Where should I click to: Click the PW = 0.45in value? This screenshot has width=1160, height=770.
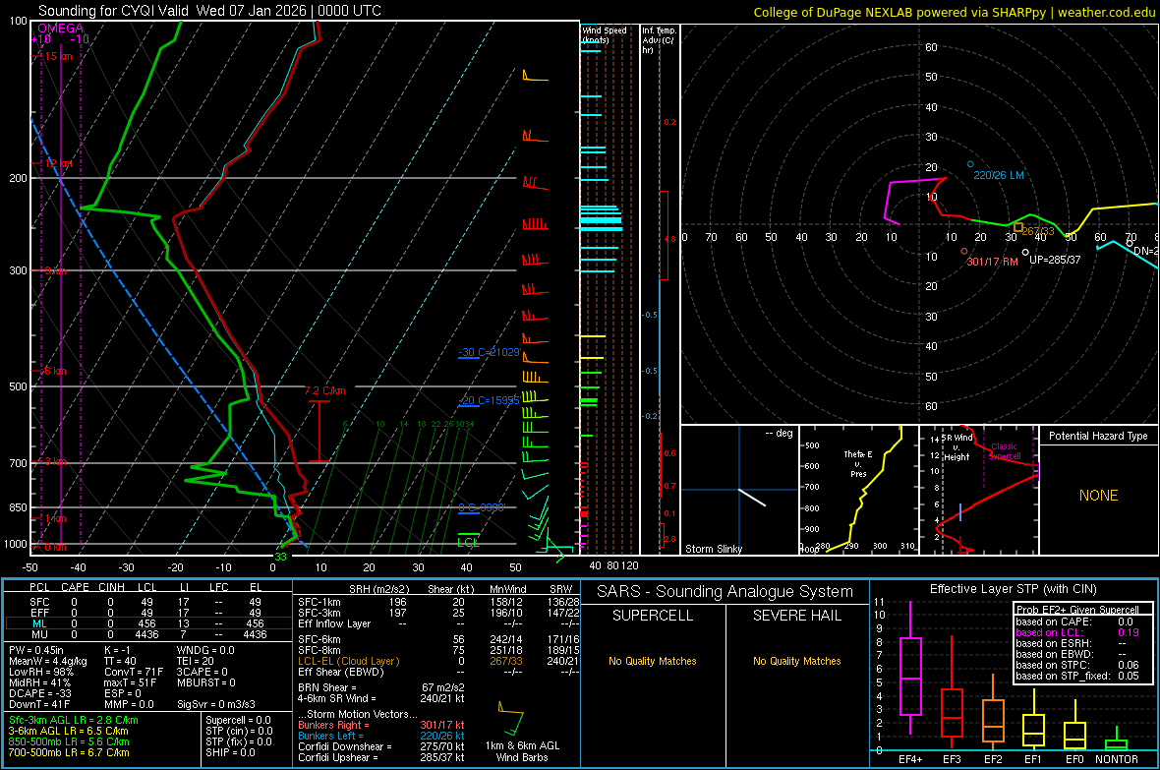35,650
